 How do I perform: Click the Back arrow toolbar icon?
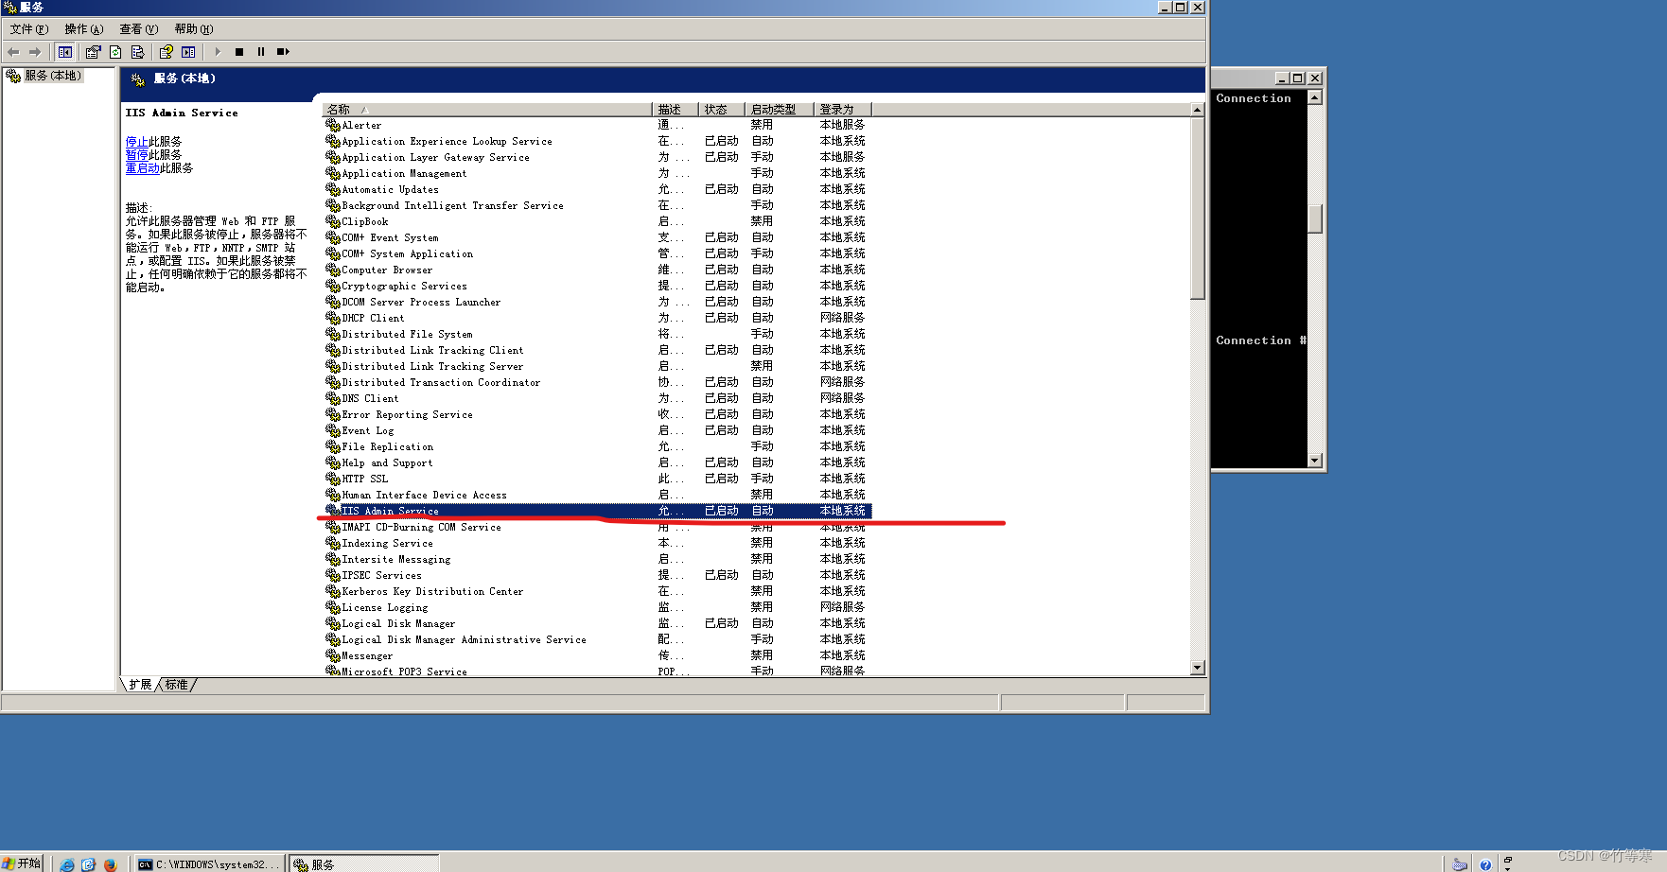click(13, 52)
